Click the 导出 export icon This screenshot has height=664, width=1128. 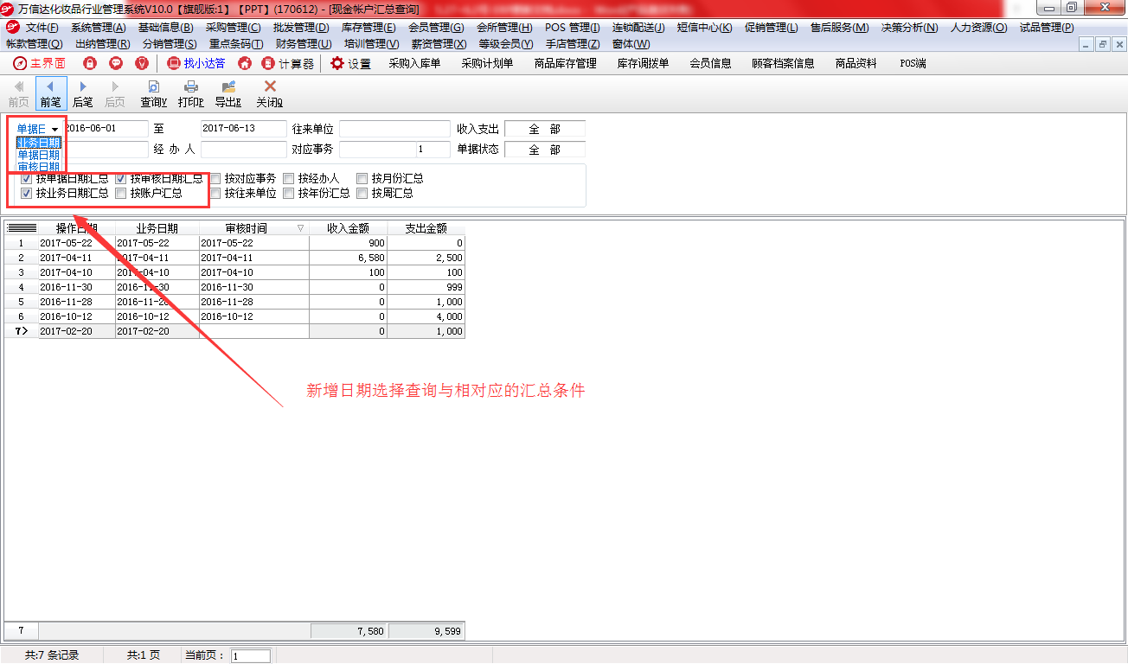tap(228, 93)
